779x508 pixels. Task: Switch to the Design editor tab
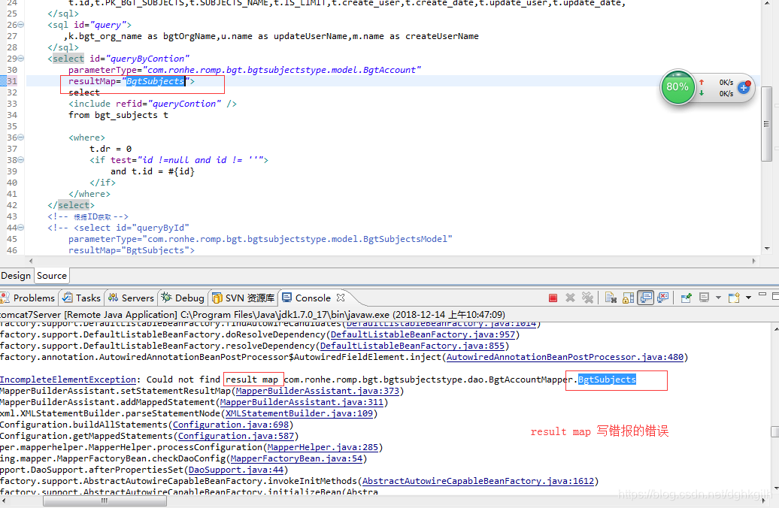pos(16,276)
